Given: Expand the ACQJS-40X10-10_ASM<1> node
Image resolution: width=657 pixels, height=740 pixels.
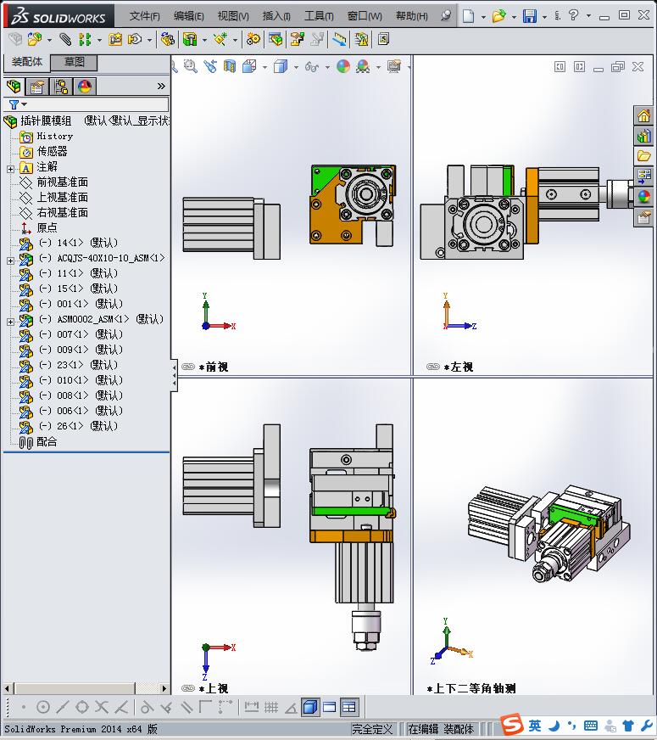Looking at the screenshot, I should pyautogui.click(x=10, y=260).
